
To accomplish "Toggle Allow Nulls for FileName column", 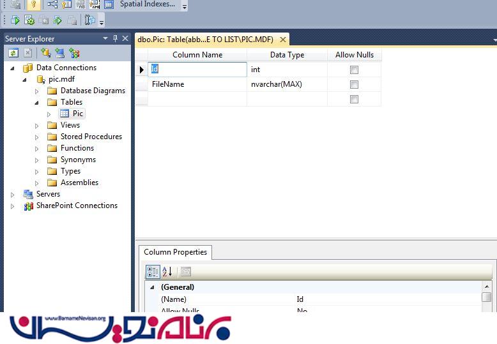I will (354, 84).
